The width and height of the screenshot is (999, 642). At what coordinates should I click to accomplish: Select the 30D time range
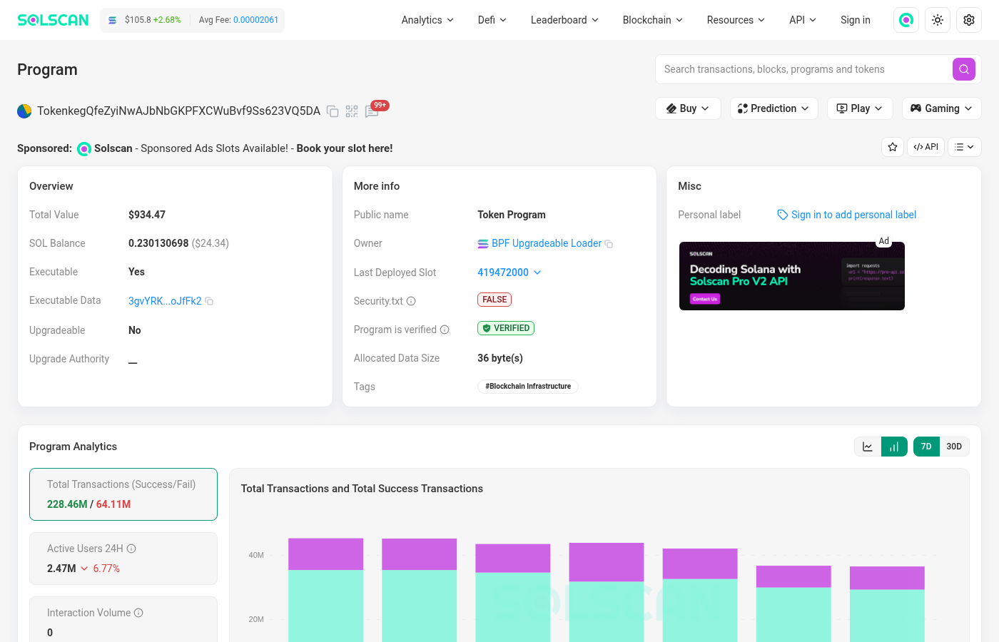954,447
